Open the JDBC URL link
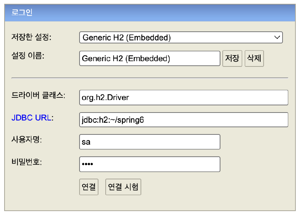 click(31, 118)
